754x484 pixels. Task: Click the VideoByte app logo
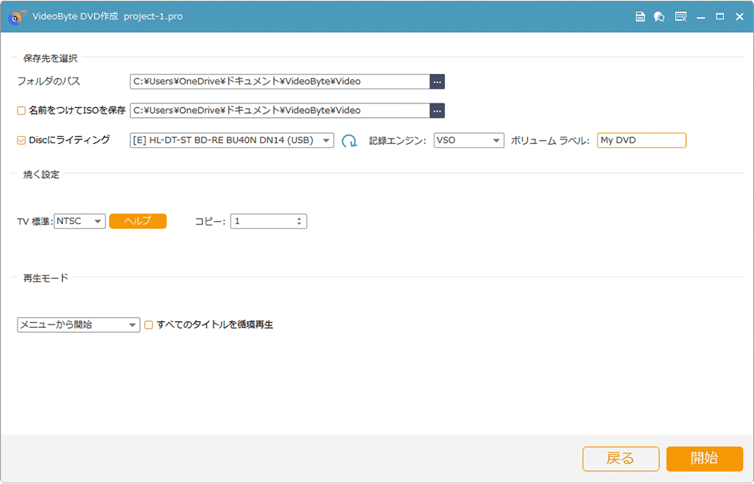point(17,16)
